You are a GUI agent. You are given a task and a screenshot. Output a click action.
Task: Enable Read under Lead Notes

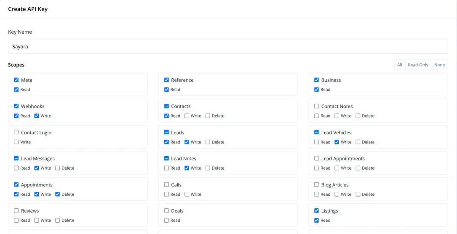tap(166, 168)
